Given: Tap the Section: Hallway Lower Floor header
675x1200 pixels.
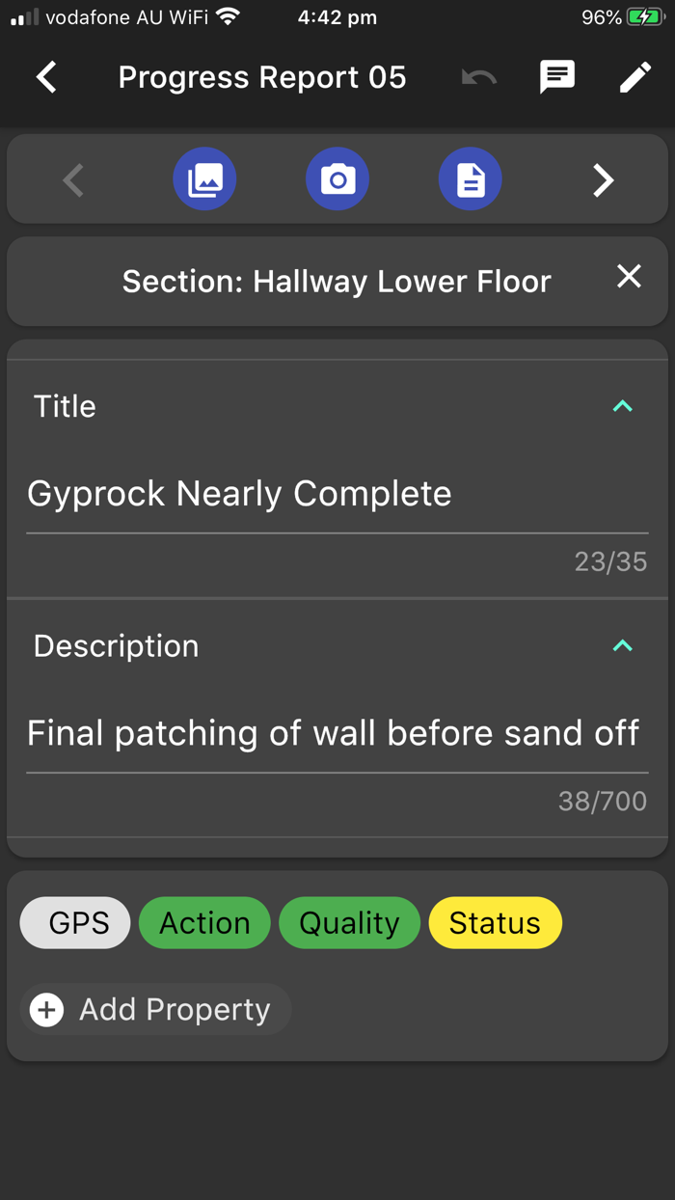Looking at the screenshot, I should coord(337,282).
